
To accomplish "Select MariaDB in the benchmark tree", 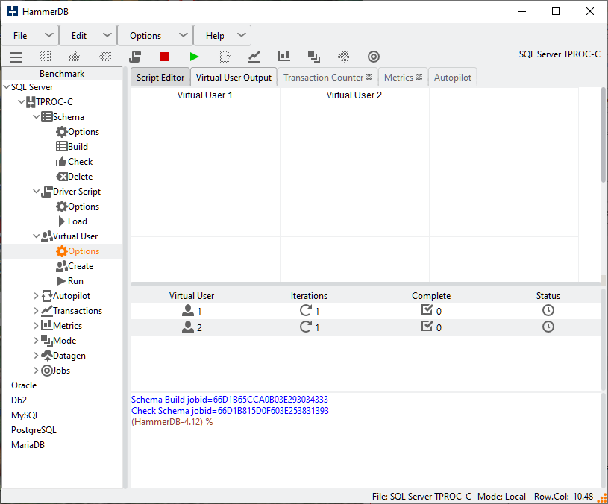I will (x=28, y=445).
